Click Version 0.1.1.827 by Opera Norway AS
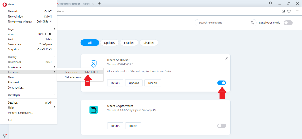The width and height of the screenshot is (302, 139). click(x=131, y=110)
